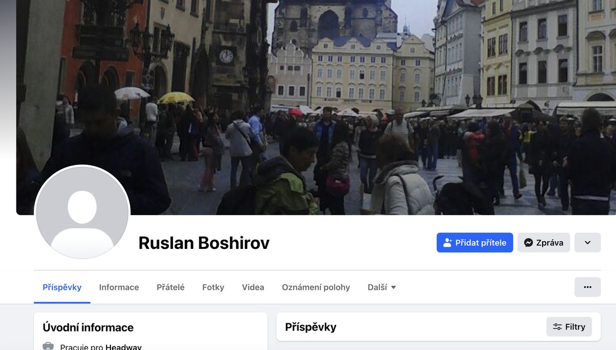The width and height of the screenshot is (616, 350).
Task: Click the filter sliders icon in Filtry
Action: (557, 327)
